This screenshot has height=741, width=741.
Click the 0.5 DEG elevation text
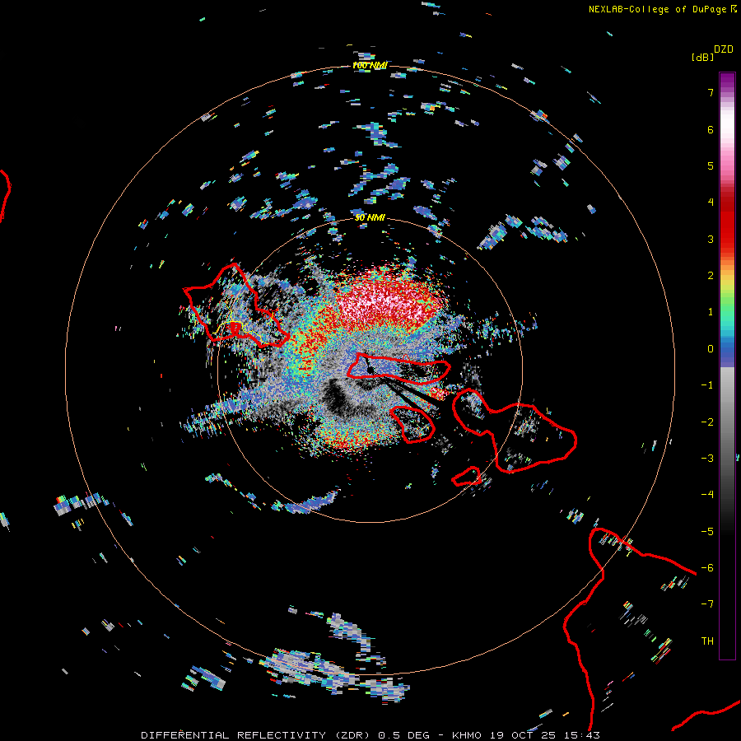click(x=403, y=735)
